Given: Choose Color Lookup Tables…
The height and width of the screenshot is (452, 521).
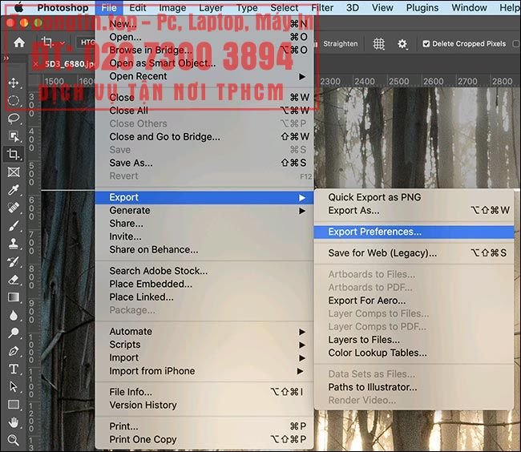Looking at the screenshot, I should click(x=414, y=353).
